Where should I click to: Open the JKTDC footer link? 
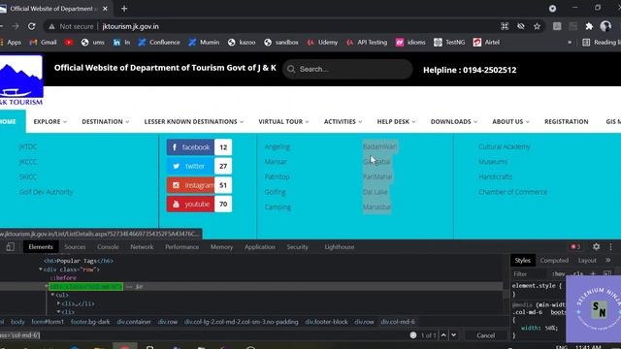click(x=28, y=146)
